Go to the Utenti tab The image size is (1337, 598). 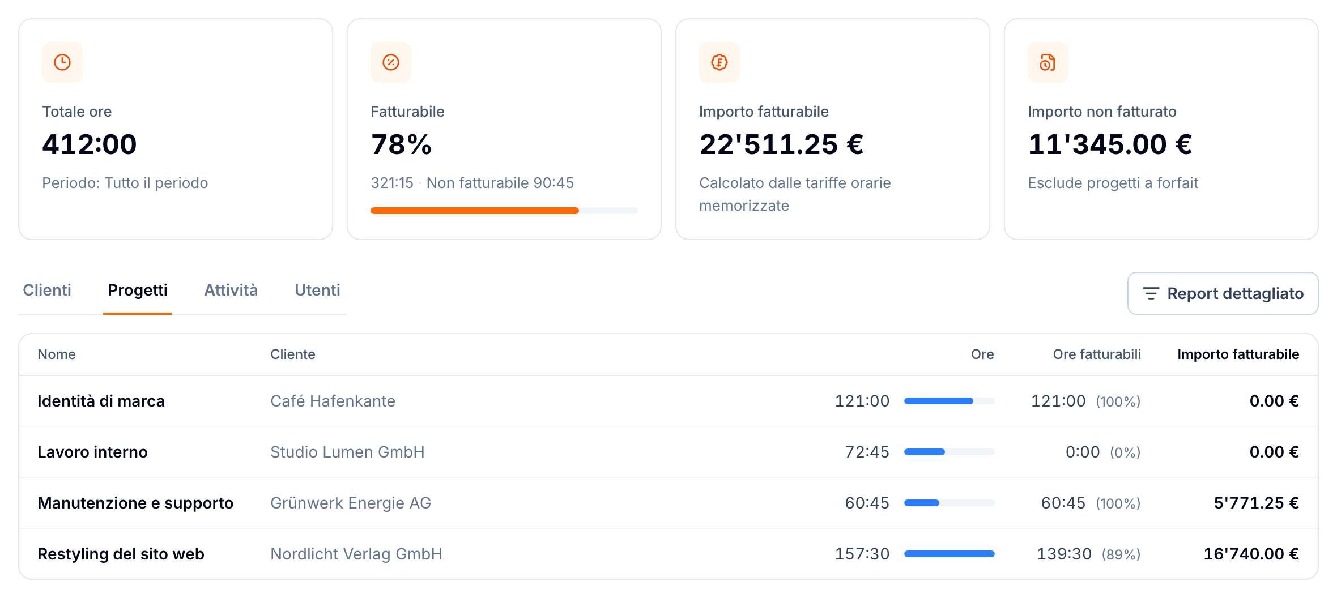click(317, 290)
